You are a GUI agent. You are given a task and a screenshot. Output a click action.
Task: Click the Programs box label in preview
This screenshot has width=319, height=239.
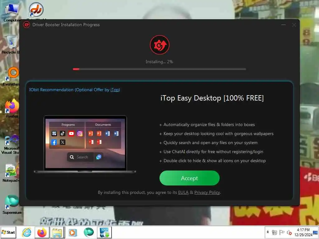(68, 125)
